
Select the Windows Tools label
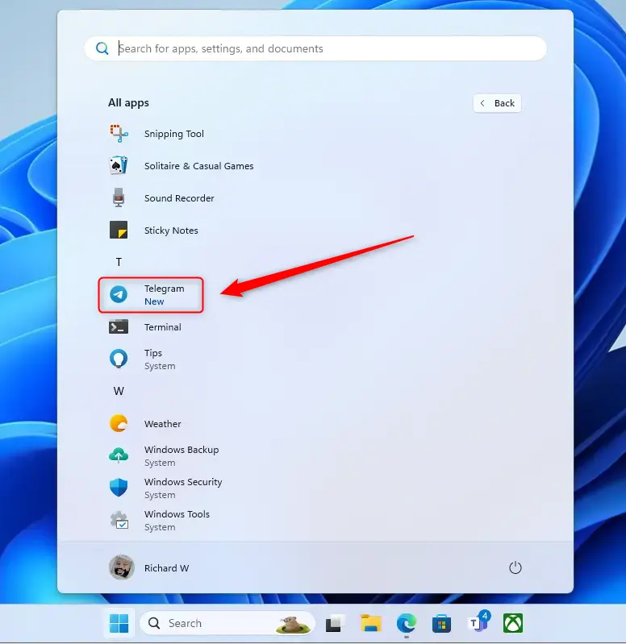[177, 514]
